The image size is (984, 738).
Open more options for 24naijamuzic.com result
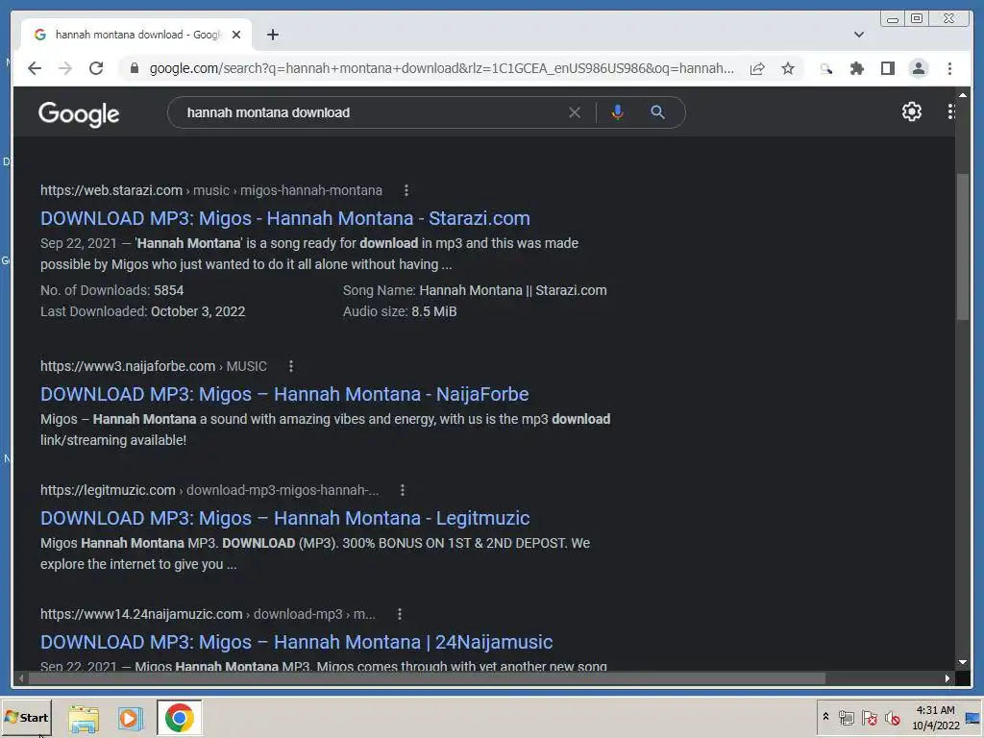[x=399, y=614]
